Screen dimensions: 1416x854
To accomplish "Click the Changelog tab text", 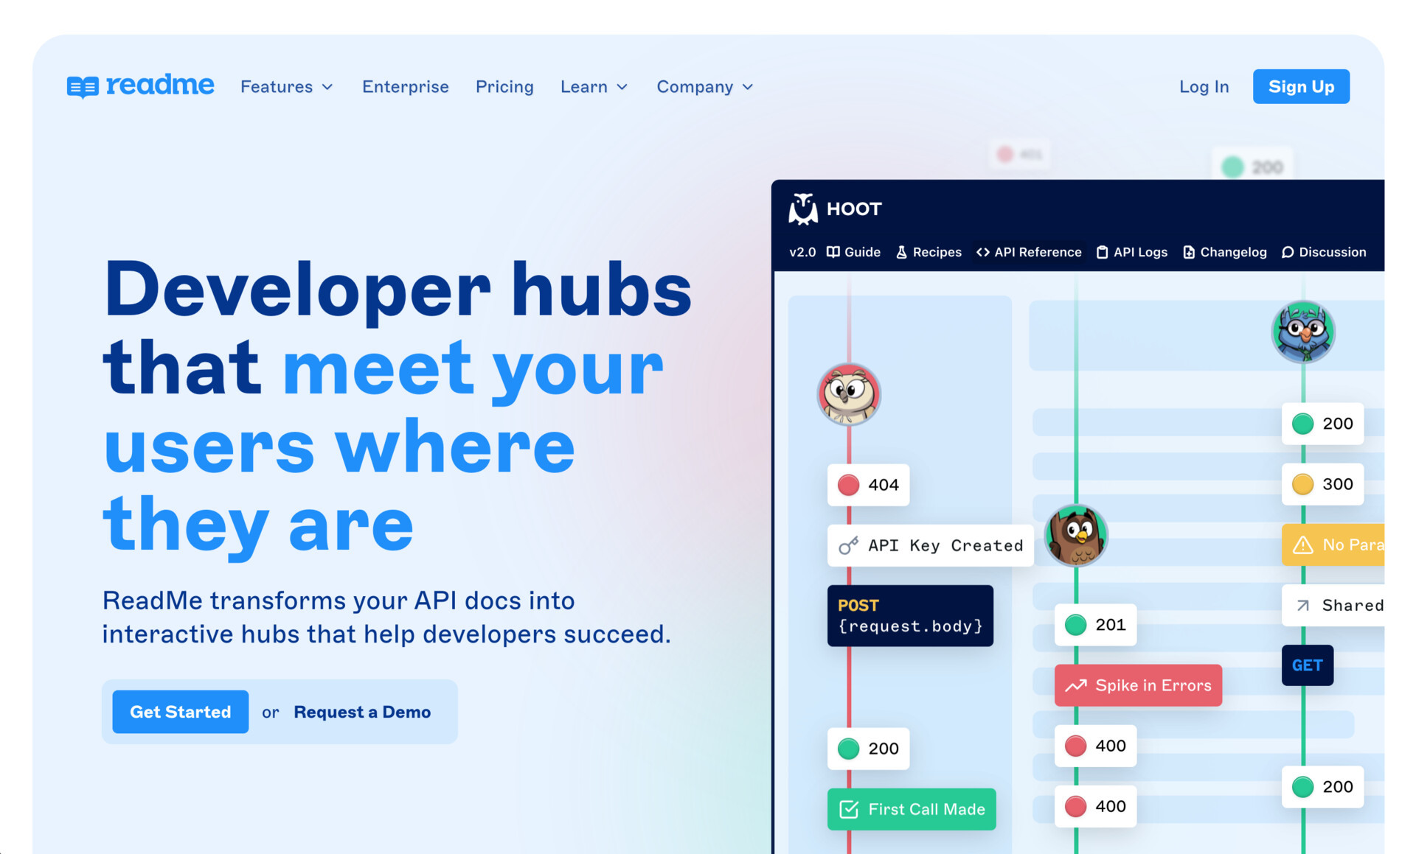I will tap(1233, 252).
